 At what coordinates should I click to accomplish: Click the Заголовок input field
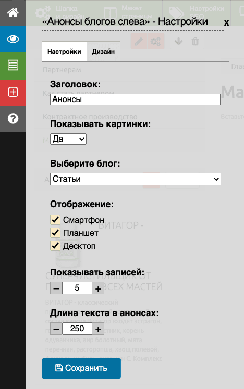[135, 99]
